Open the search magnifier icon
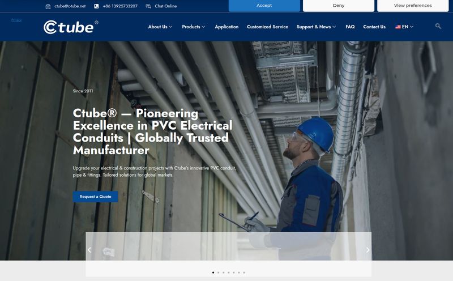453x281 pixels. pos(438,26)
